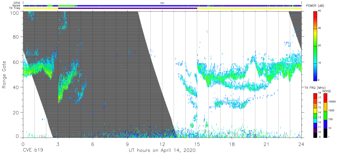Pick the cyan 12-13 MHz TX FRQ segment
The height and width of the screenshot is (156, 339).
[316, 120]
